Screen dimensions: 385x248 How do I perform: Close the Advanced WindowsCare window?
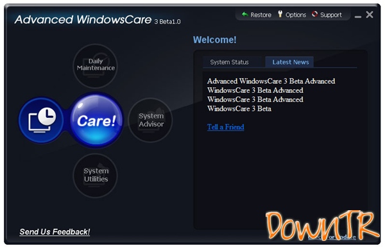pos(370,15)
